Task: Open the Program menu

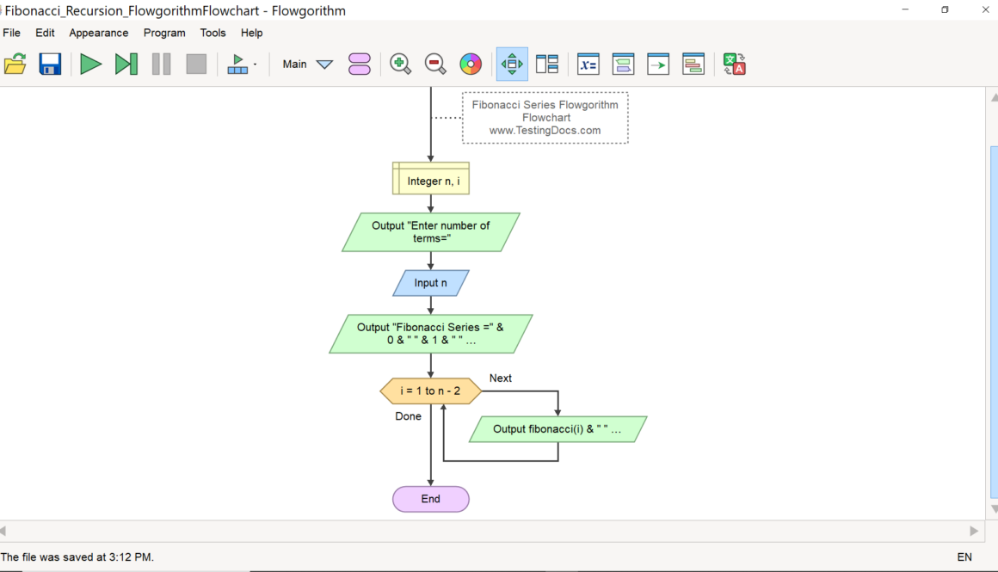Action: pos(164,33)
